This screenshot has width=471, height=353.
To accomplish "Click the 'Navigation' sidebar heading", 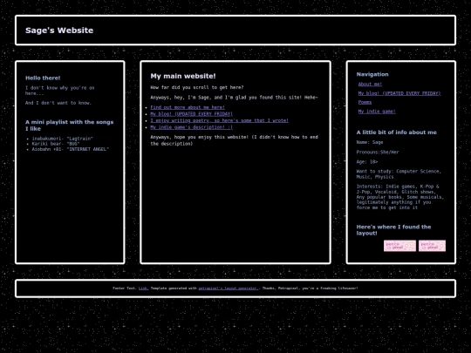I will pos(372,74).
